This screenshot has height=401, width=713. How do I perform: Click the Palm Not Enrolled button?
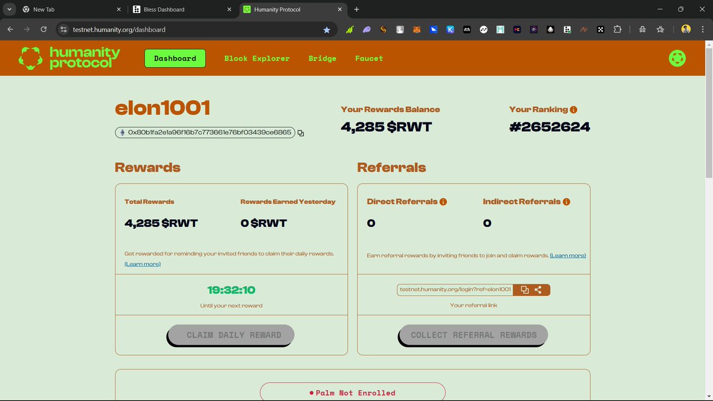(352, 392)
